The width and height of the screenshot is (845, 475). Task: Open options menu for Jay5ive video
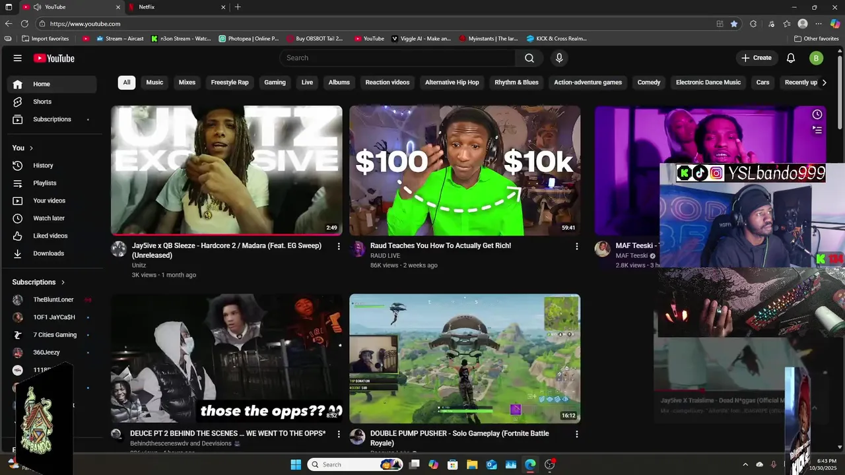339,246
